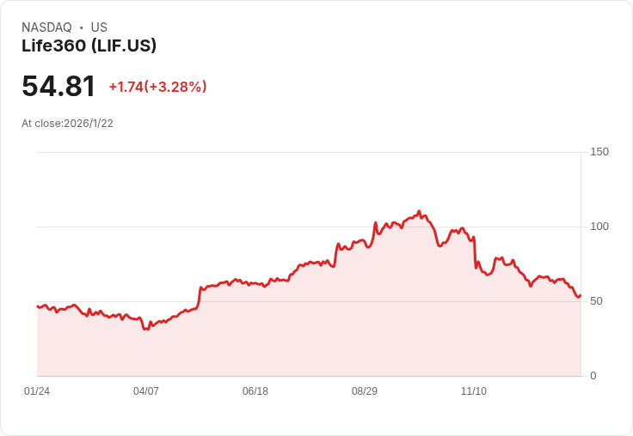Select the 06/18 date on the x-axis
Screen dimensions: 633x436
(255, 391)
